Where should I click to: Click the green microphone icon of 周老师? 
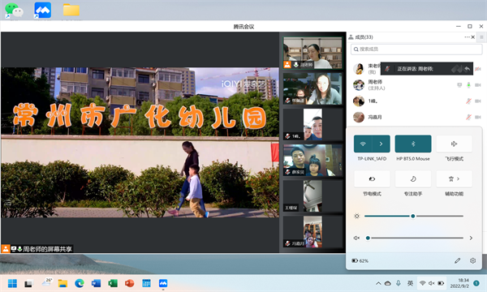pos(468,85)
